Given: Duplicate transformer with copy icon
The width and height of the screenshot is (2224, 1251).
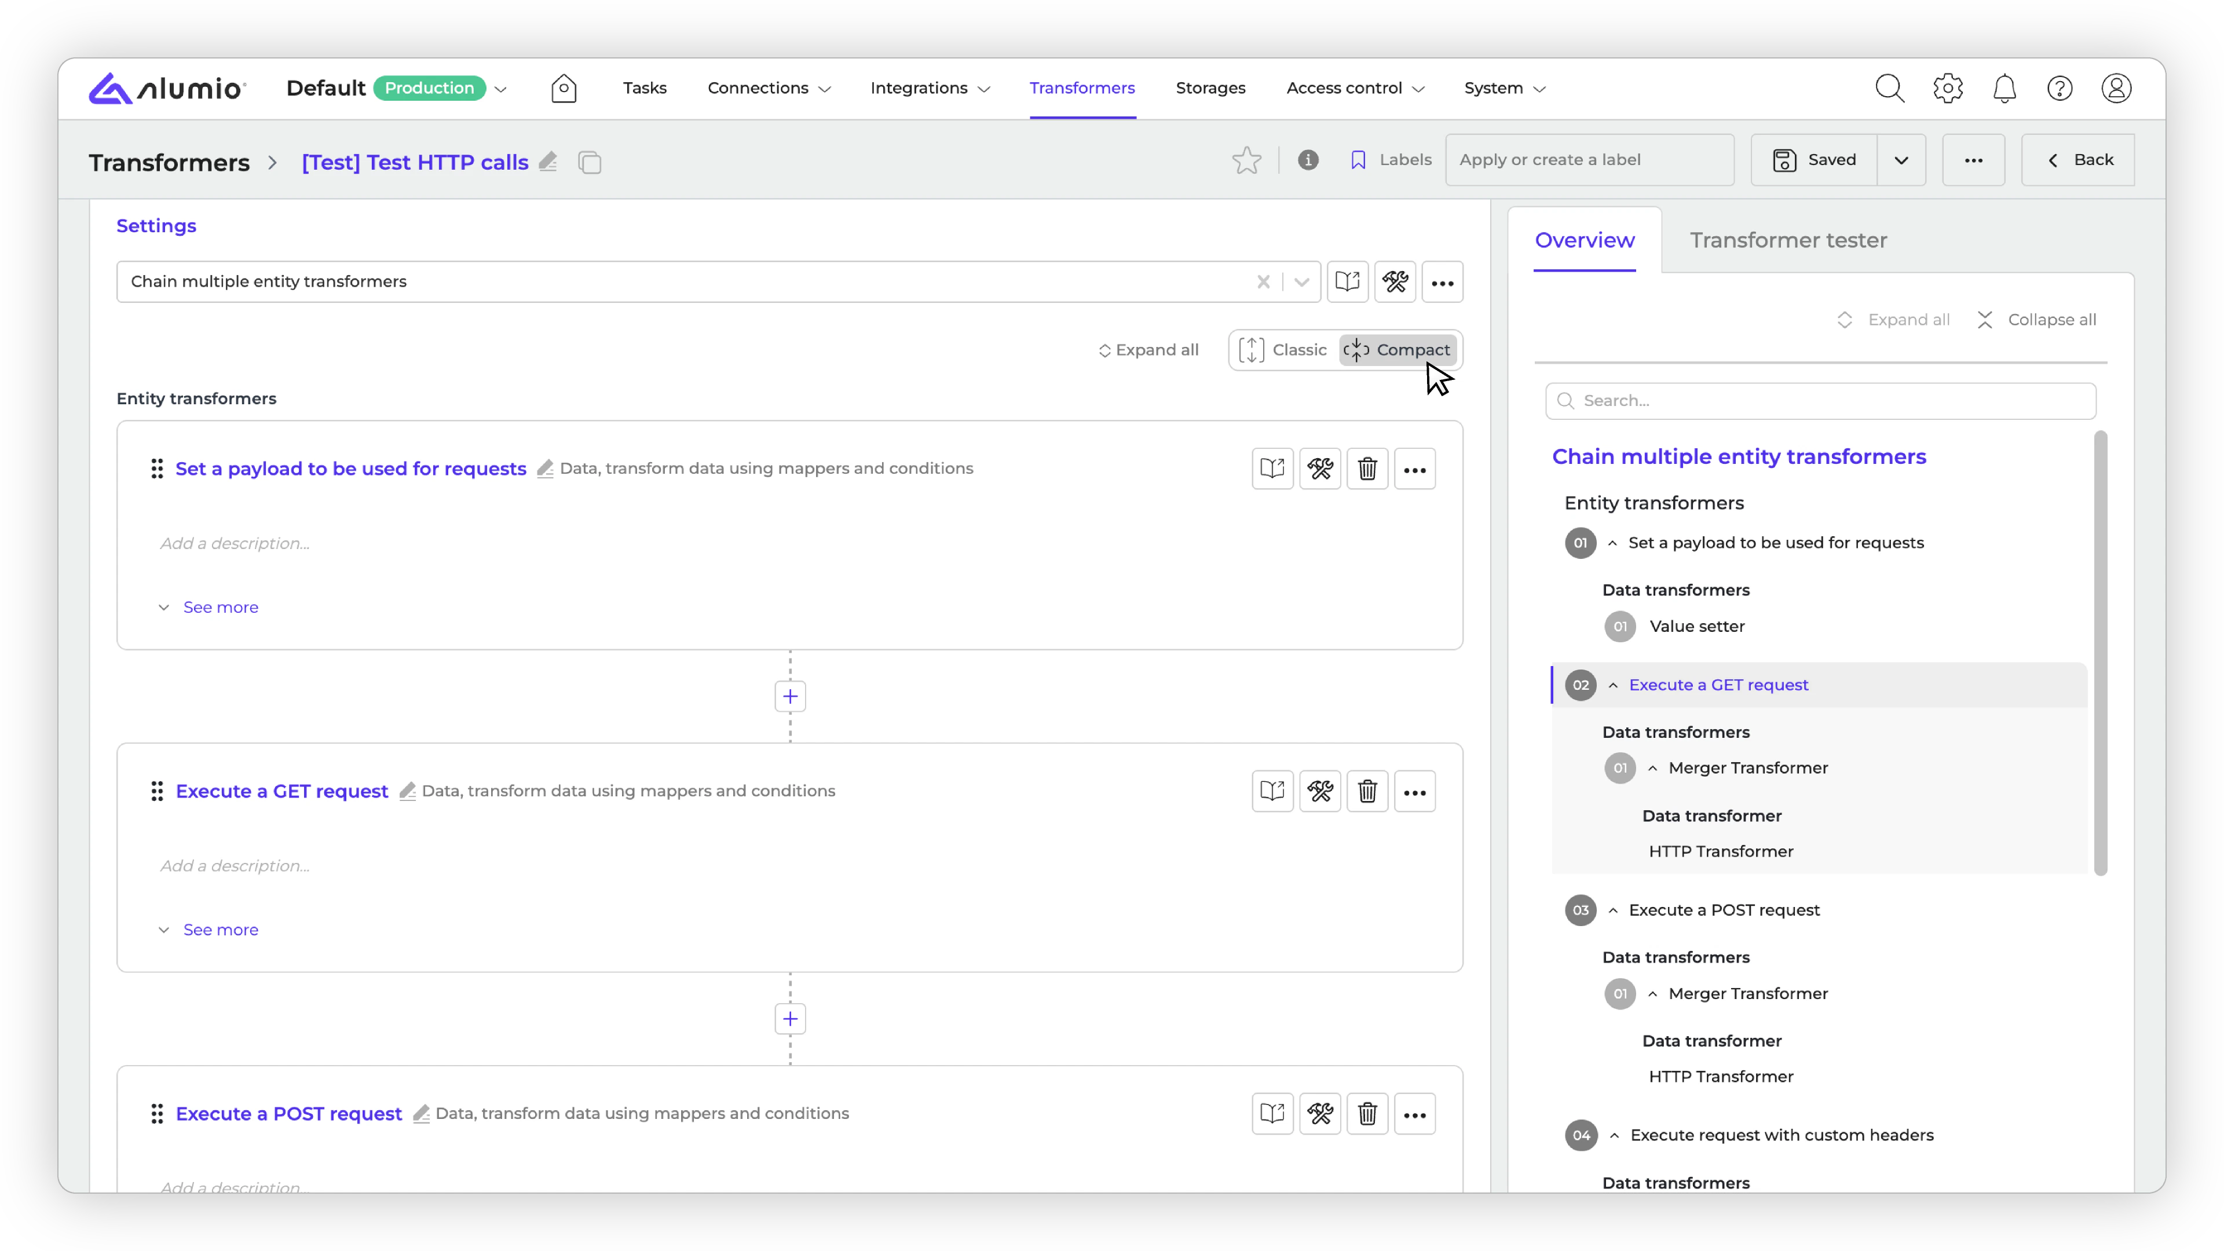Looking at the screenshot, I should [x=590, y=162].
